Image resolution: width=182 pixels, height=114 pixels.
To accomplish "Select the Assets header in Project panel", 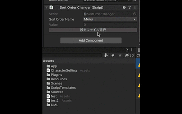I will tap(48, 61).
